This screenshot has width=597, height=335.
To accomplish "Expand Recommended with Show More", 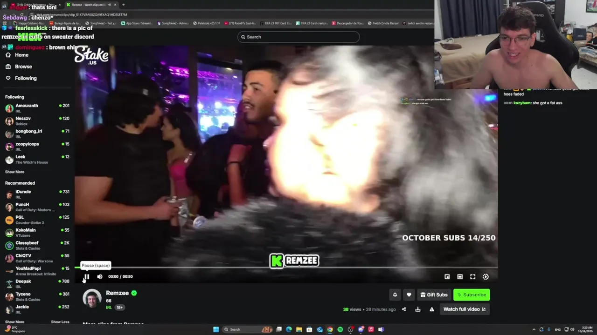I will pos(14,322).
